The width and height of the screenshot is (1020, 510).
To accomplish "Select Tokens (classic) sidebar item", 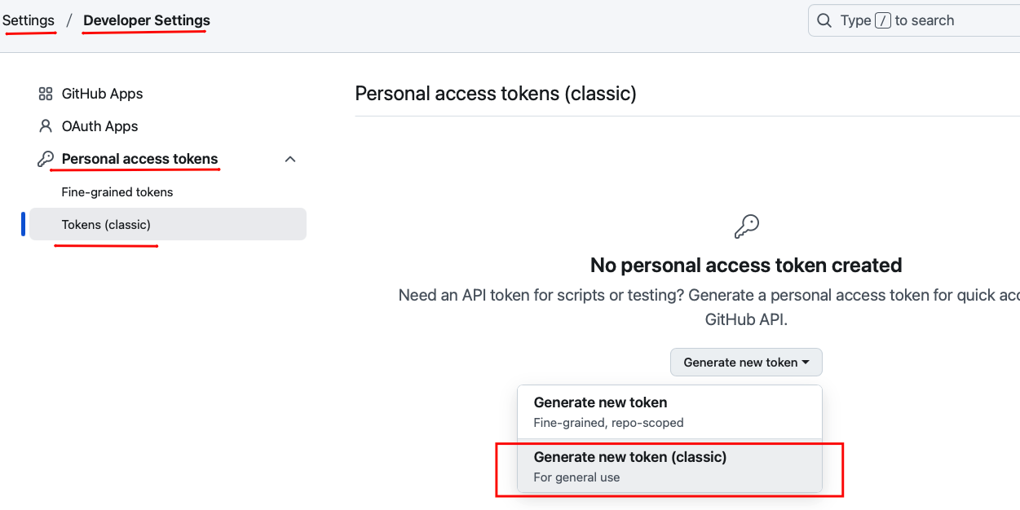I will click(x=106, y=224).
